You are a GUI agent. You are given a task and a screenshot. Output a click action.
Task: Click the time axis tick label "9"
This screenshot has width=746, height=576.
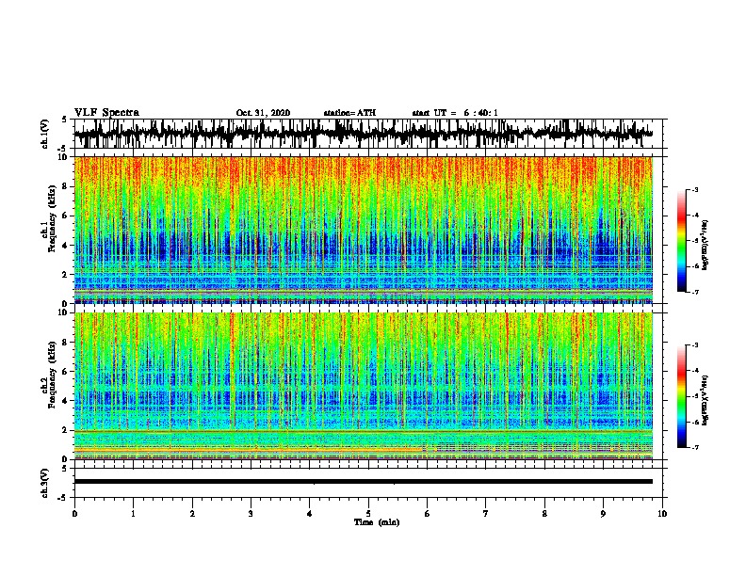click(603, 514)
